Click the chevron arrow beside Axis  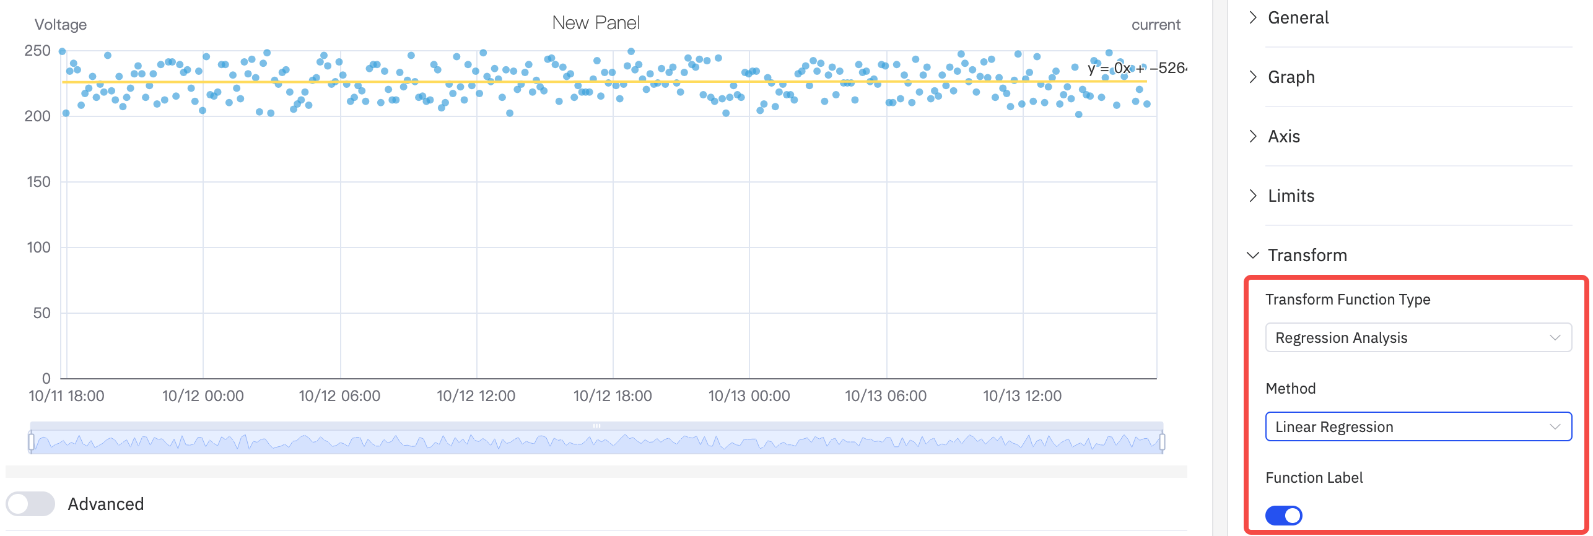click(x=1253, y=136)
